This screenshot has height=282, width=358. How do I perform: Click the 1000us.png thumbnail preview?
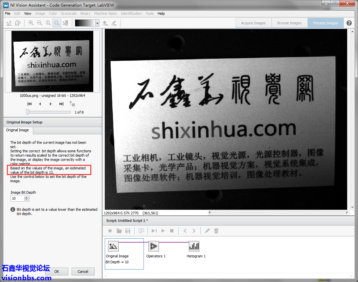point(52,61)
